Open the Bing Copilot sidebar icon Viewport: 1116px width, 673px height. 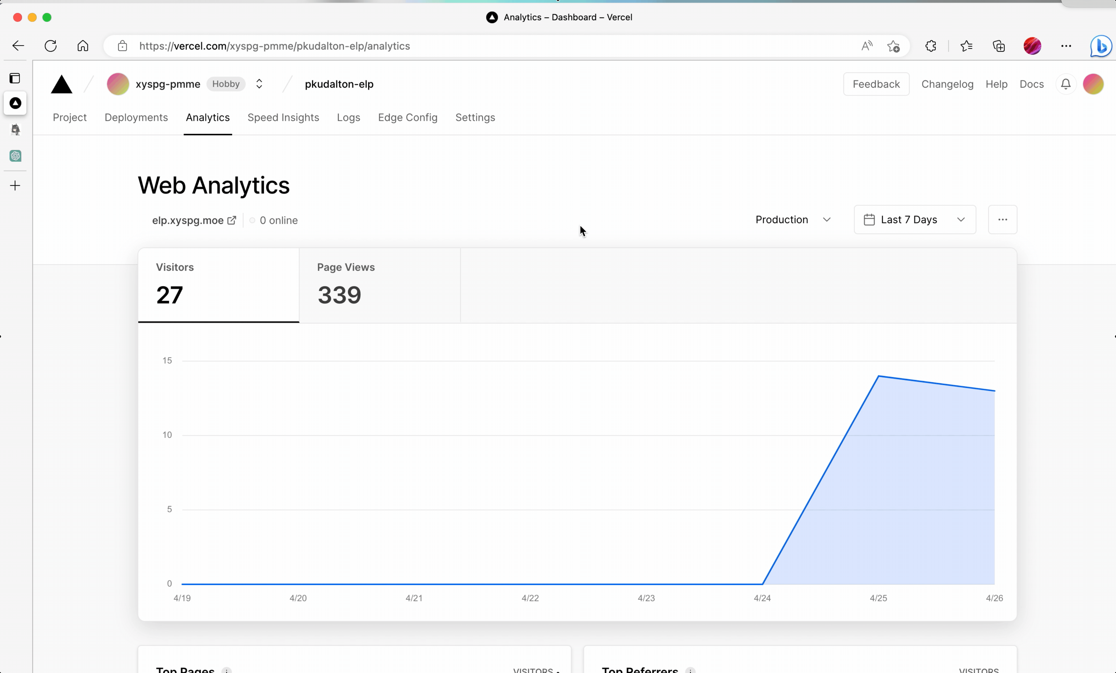coord(1100,46)
